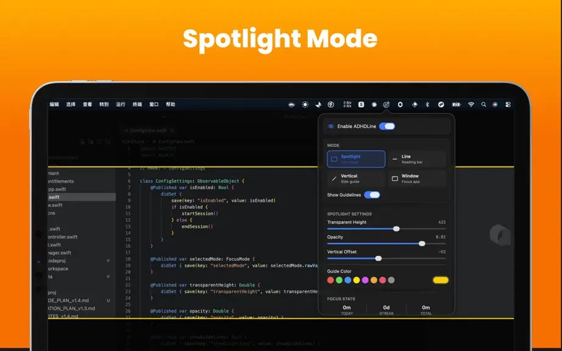The image size is (562, 351).
Task: Click the round P logo menu bar icon
Action: point(441,105)
